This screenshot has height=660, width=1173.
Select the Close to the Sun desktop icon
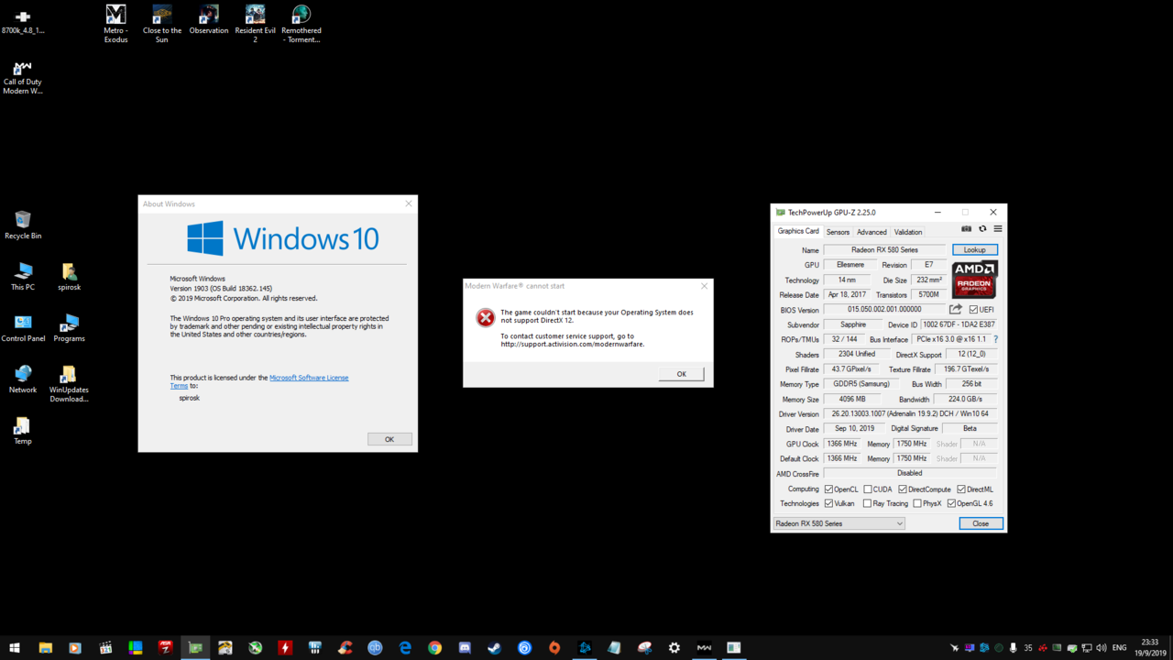[x=162, y=24]
